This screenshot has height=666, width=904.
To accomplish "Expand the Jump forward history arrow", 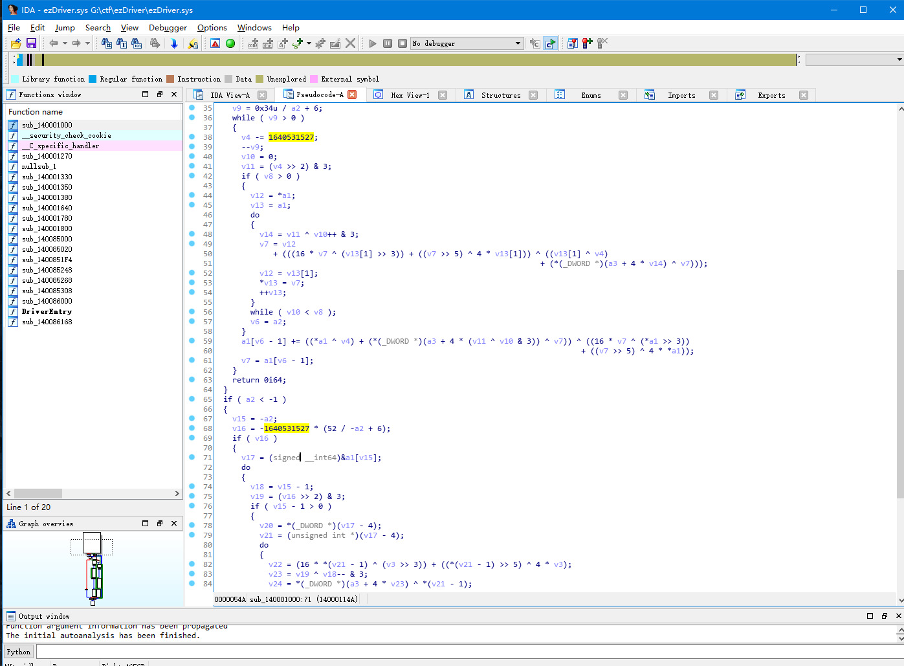I will coord(87,43).
